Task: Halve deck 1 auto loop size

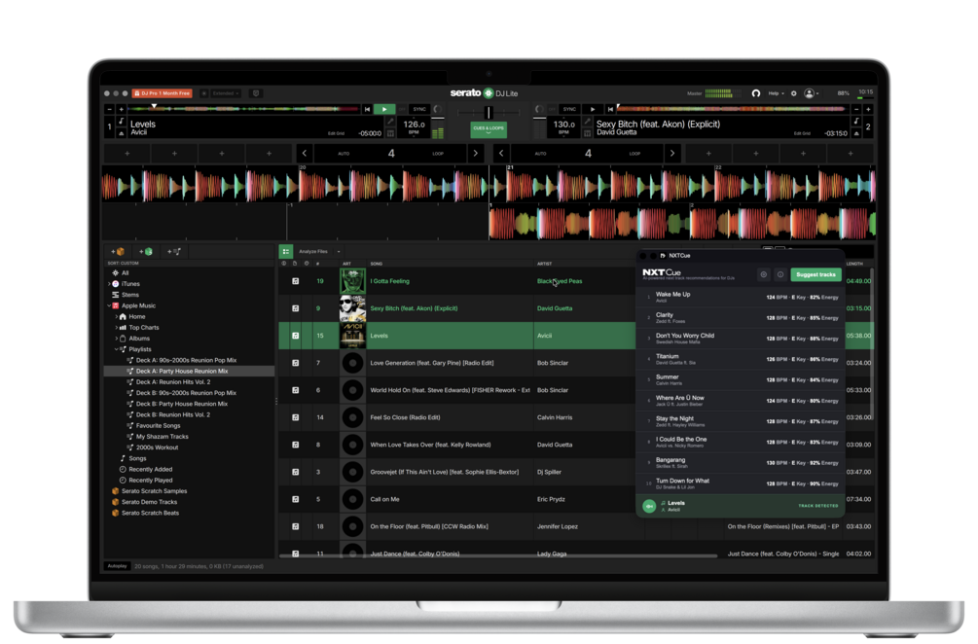Action: tap(305, 154)
